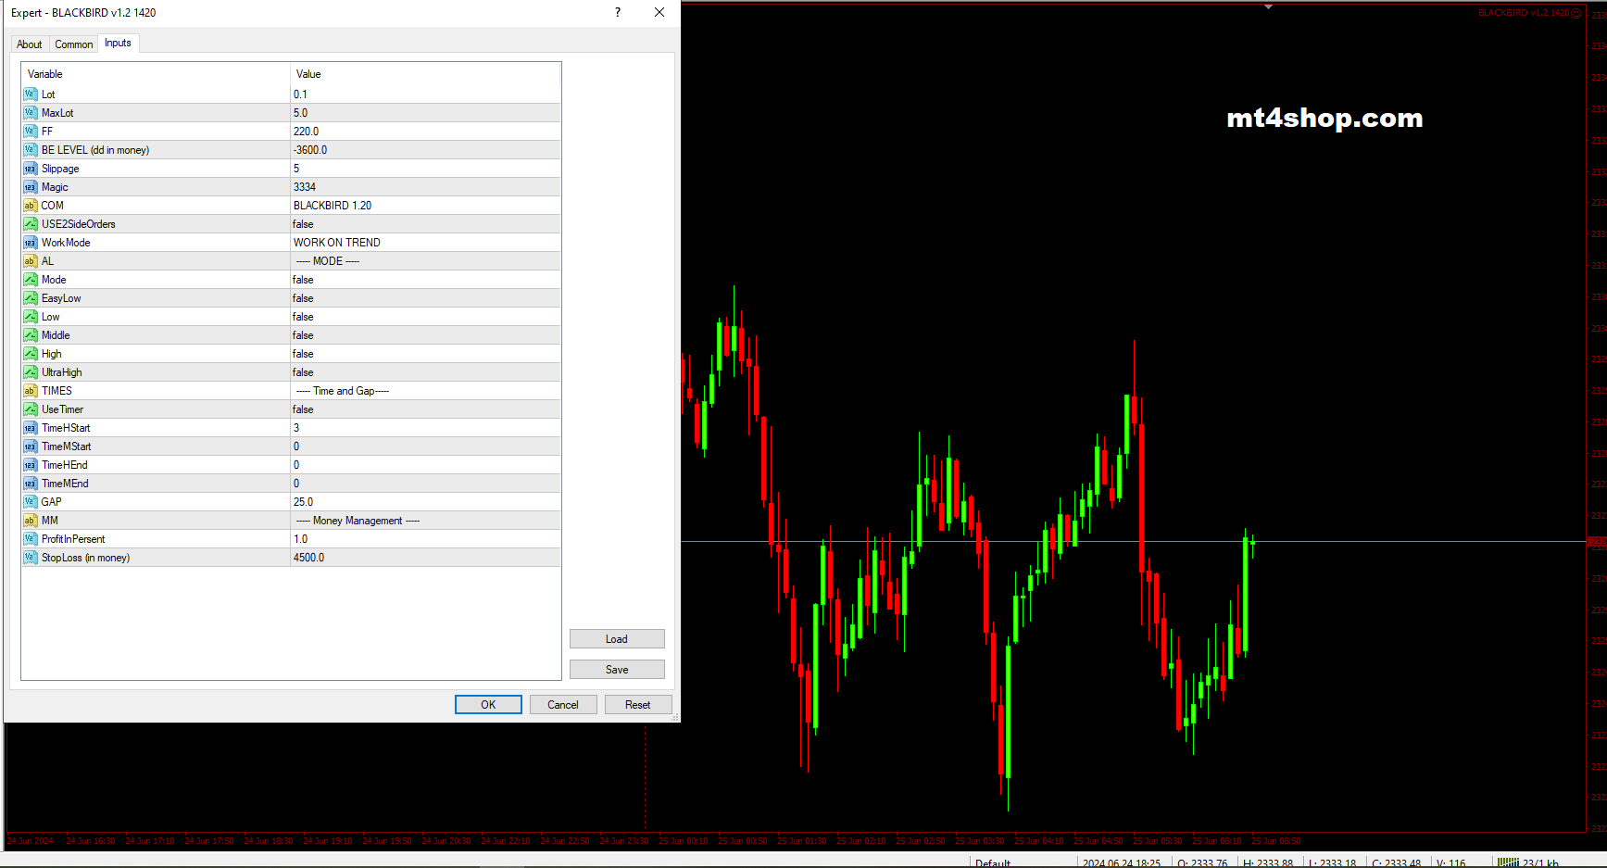Click the Slippage integer icon

pos(31,169)
